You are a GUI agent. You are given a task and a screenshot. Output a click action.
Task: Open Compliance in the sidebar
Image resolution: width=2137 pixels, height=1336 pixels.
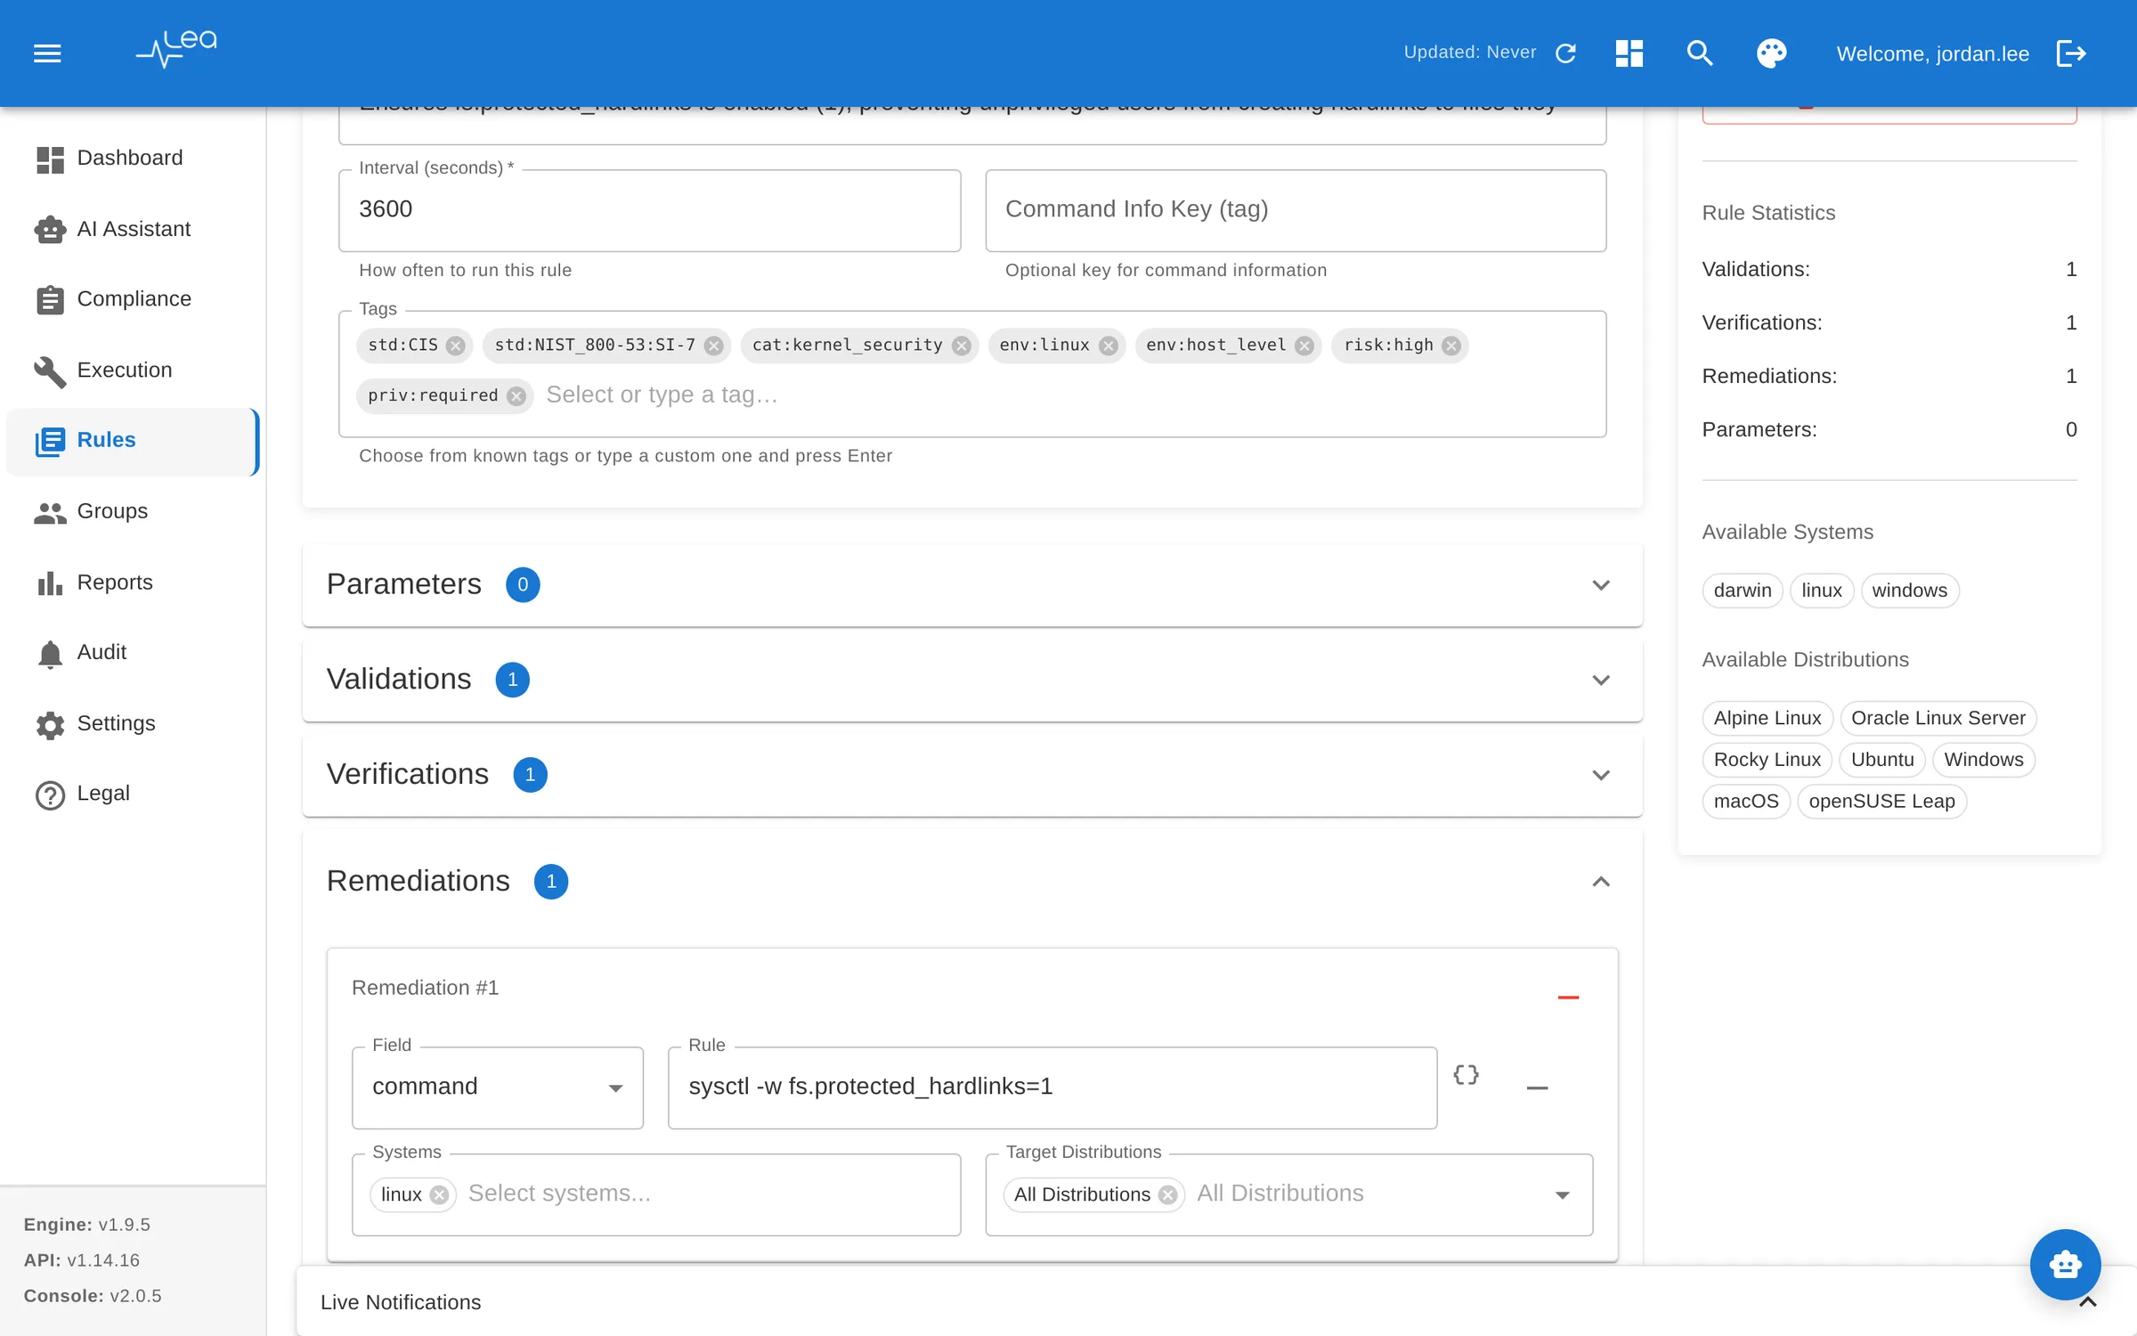click(x=132, y=299)
